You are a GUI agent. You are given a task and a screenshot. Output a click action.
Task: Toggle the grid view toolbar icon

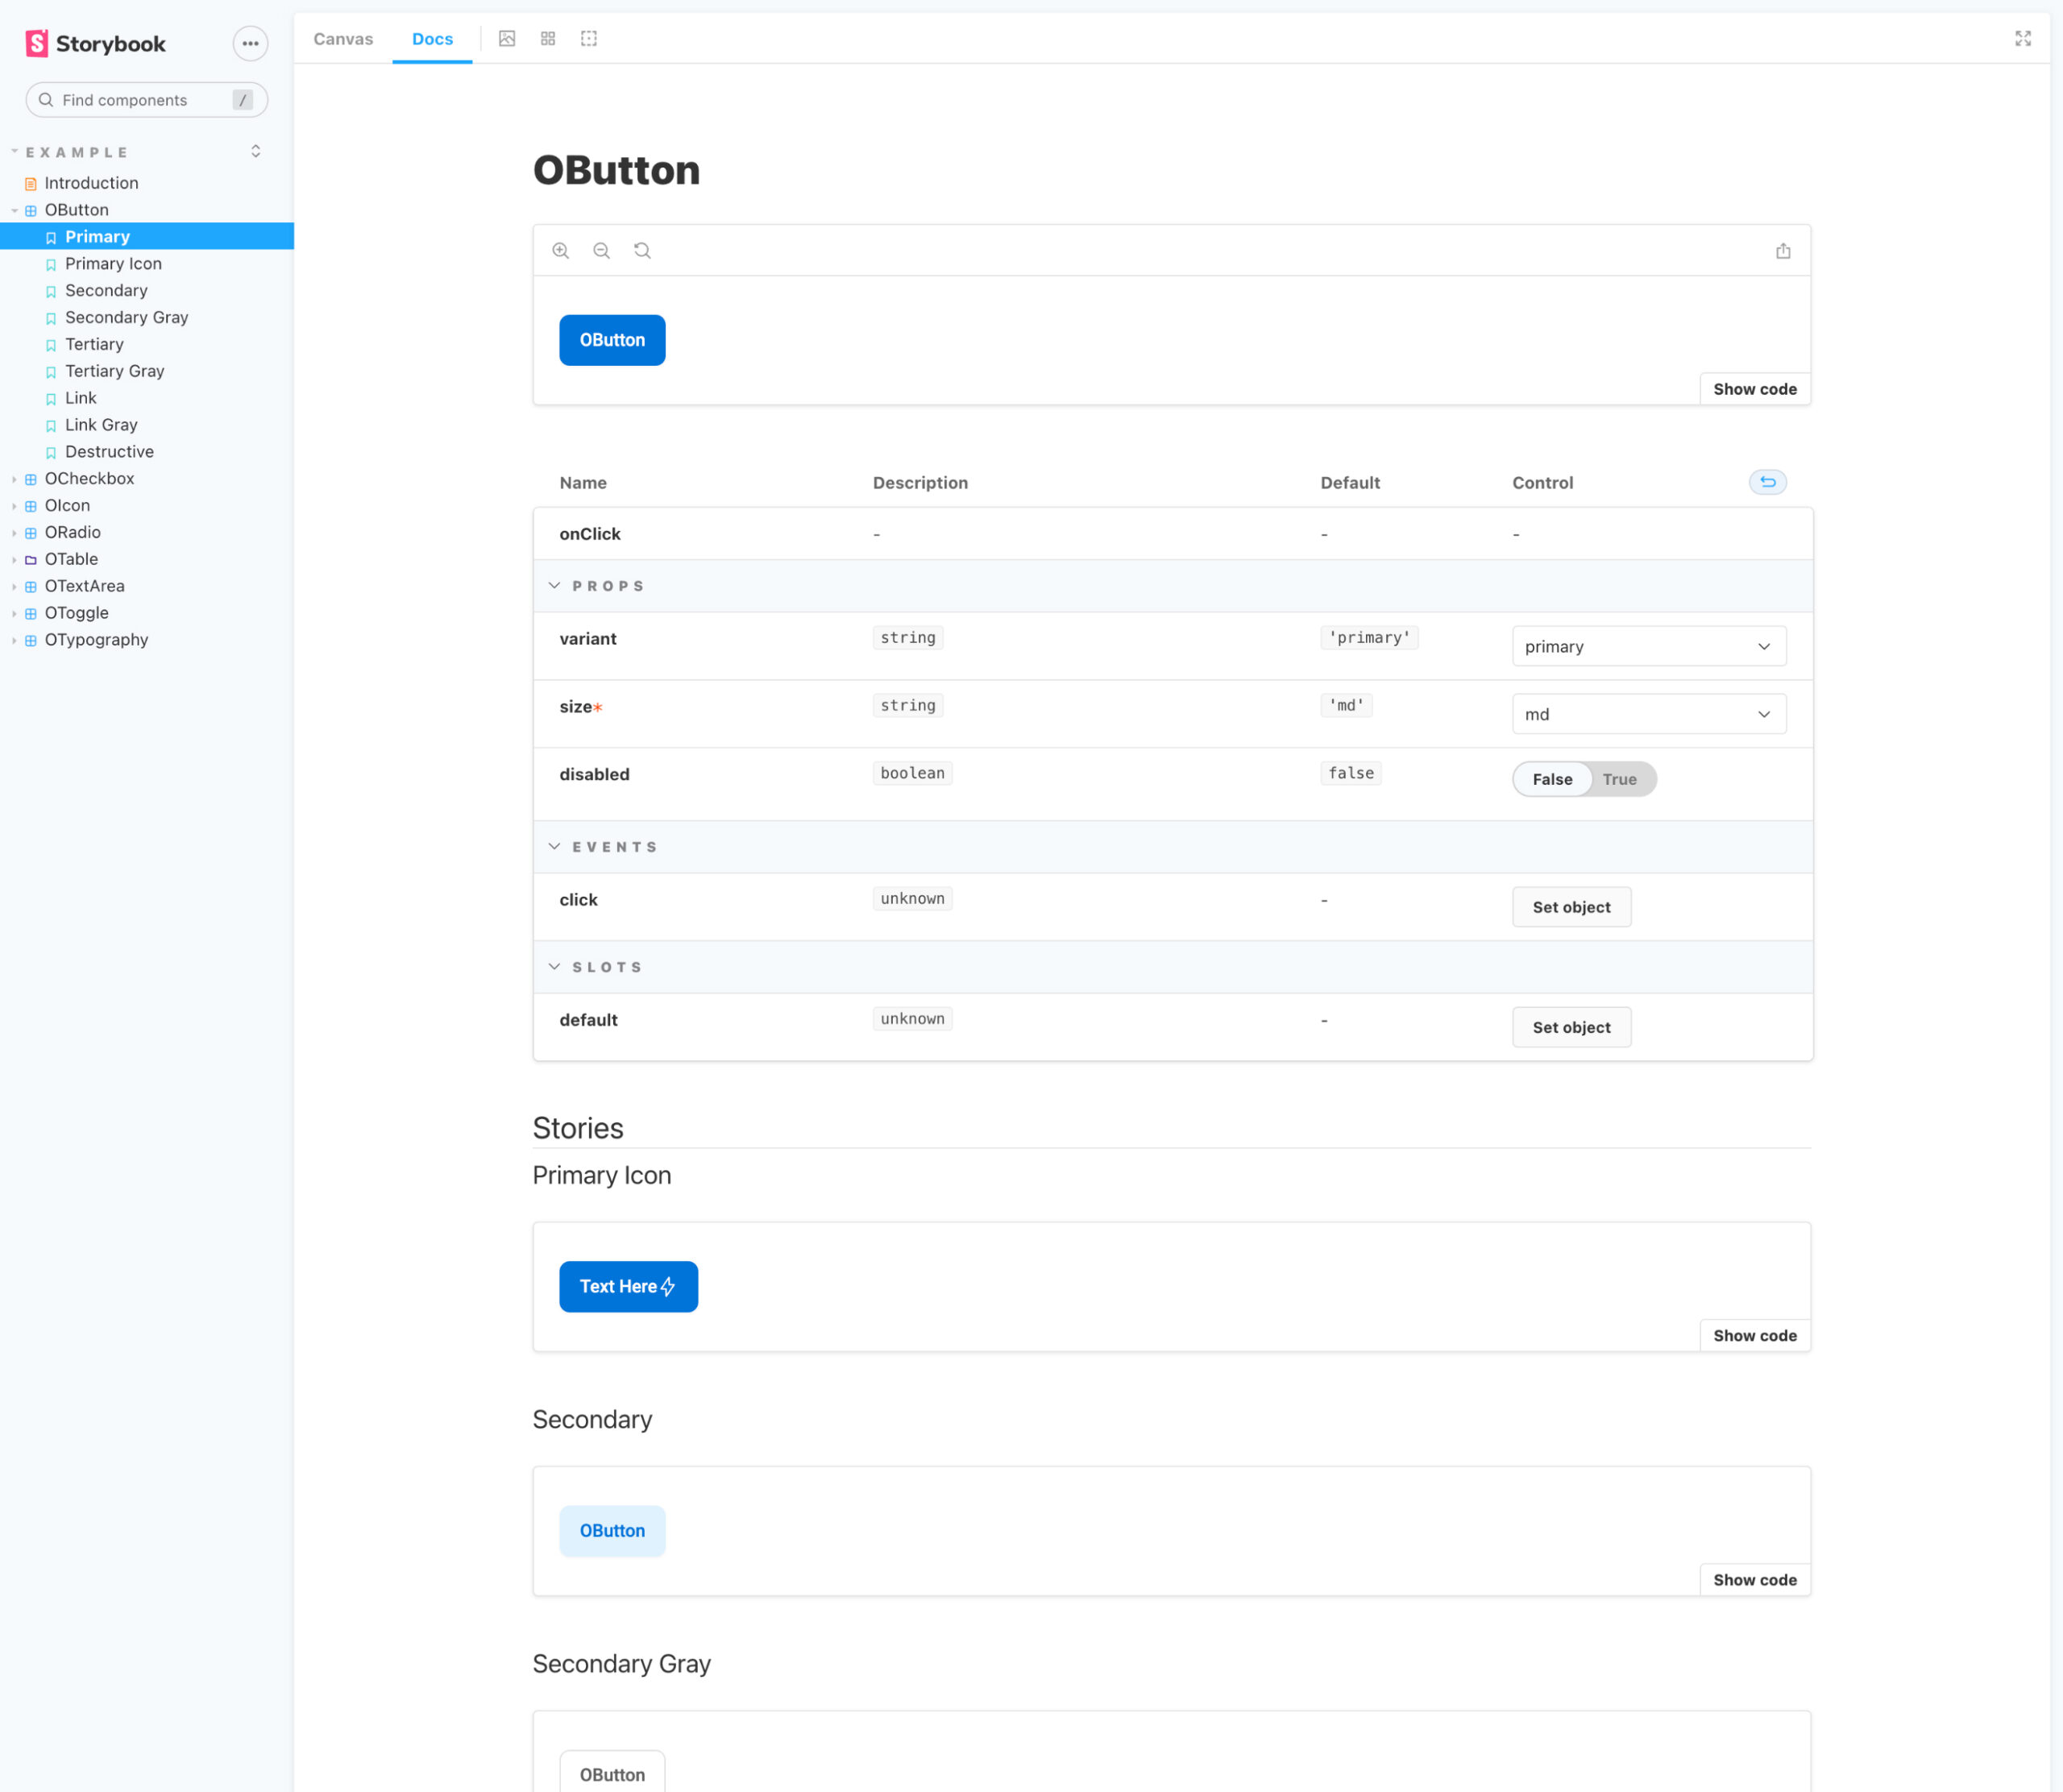[x=548, y=39]
